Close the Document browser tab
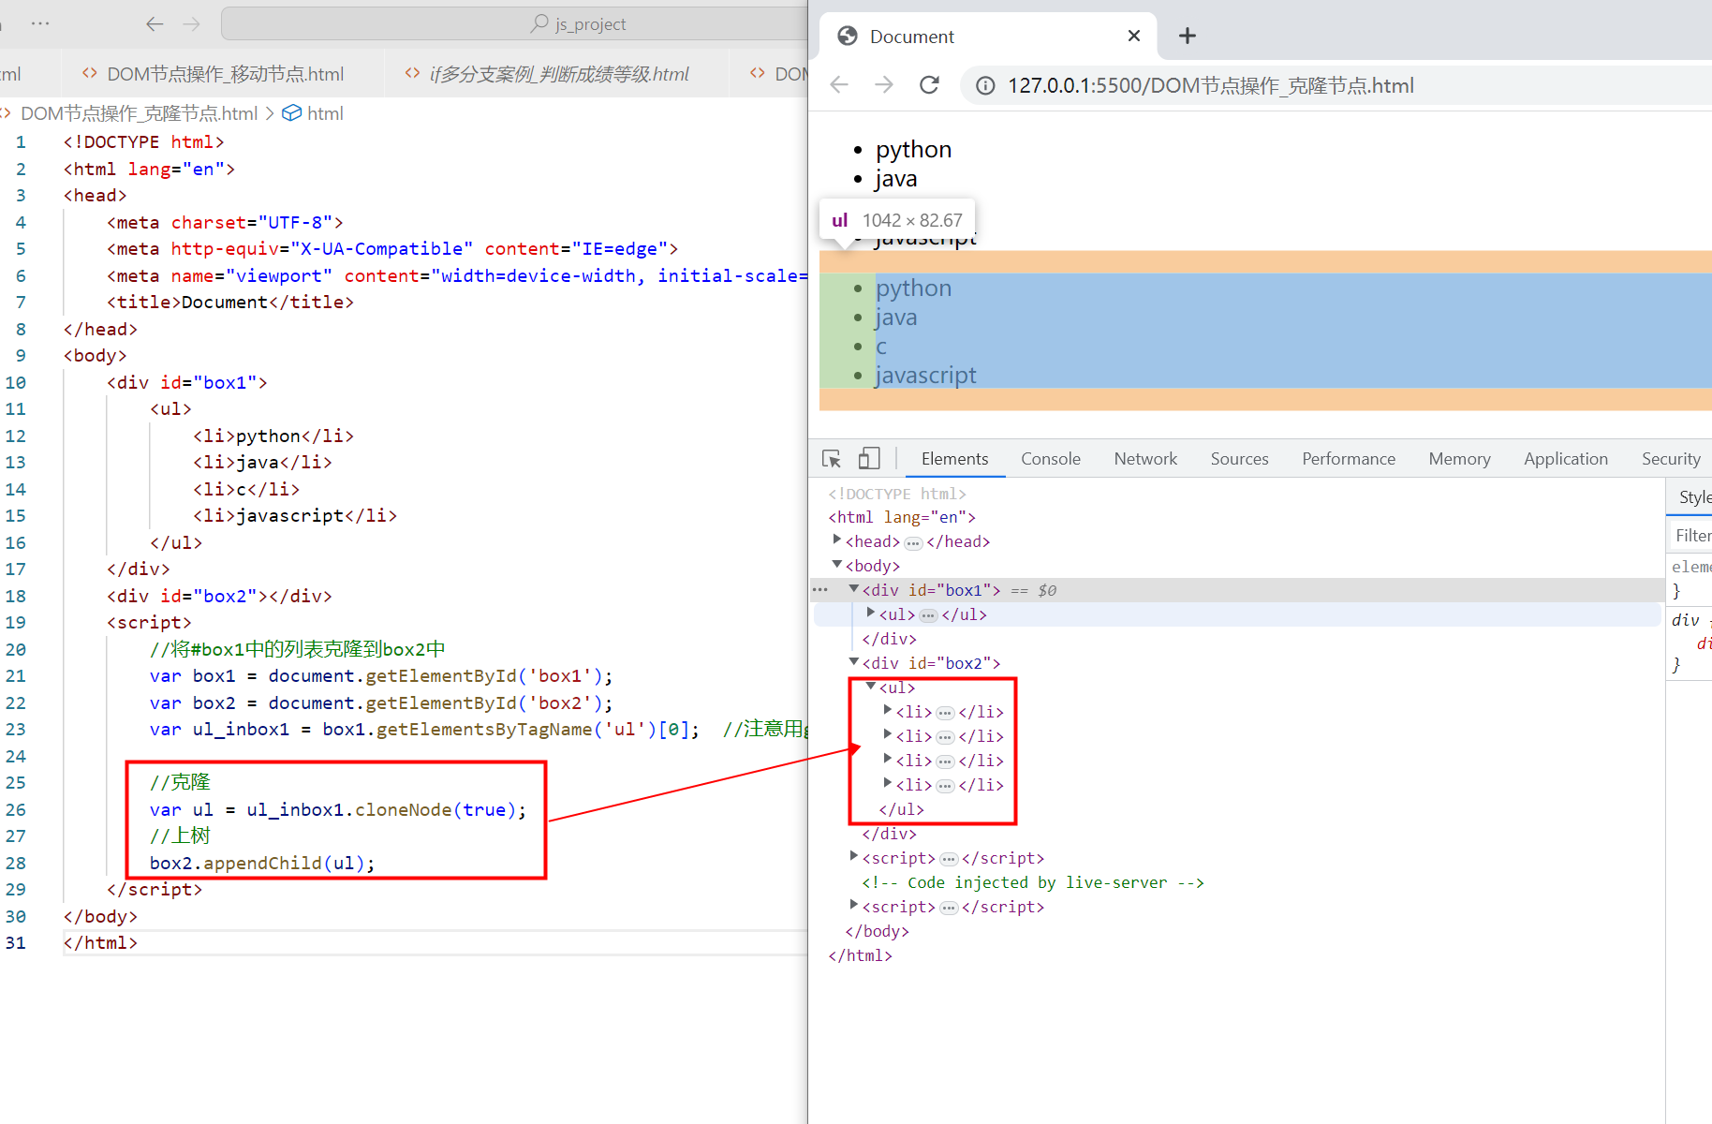Screen dimensions: 1712x1124 (1134, 36)
